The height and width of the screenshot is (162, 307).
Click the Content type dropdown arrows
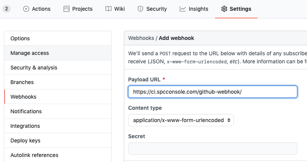point(229,120)
